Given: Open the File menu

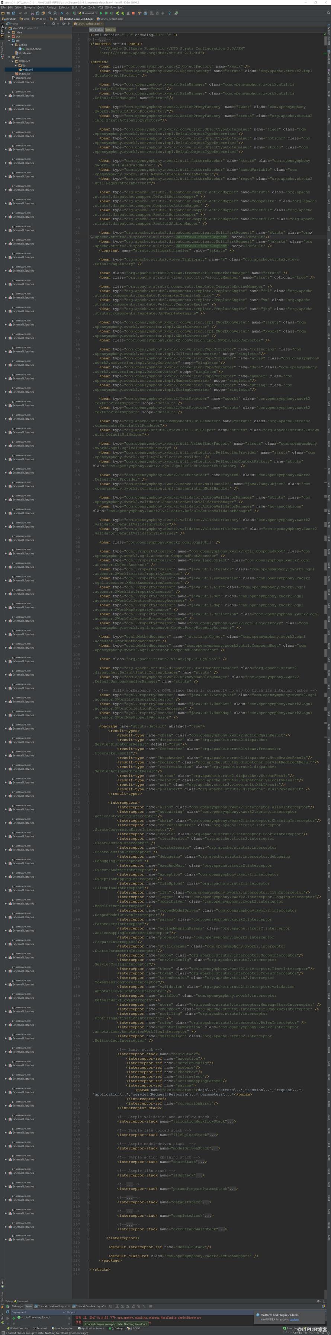Looking at the screenshot, I should point(3,8).
